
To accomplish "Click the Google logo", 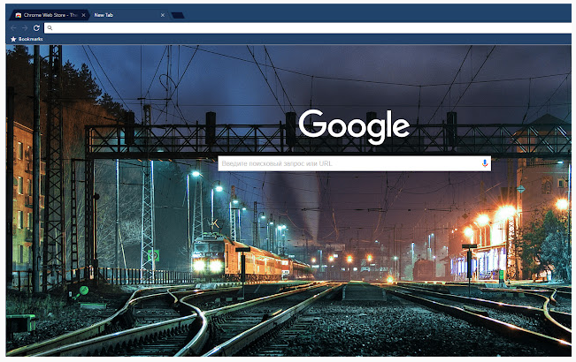I will pyautogui.click(x=354, y=126).
